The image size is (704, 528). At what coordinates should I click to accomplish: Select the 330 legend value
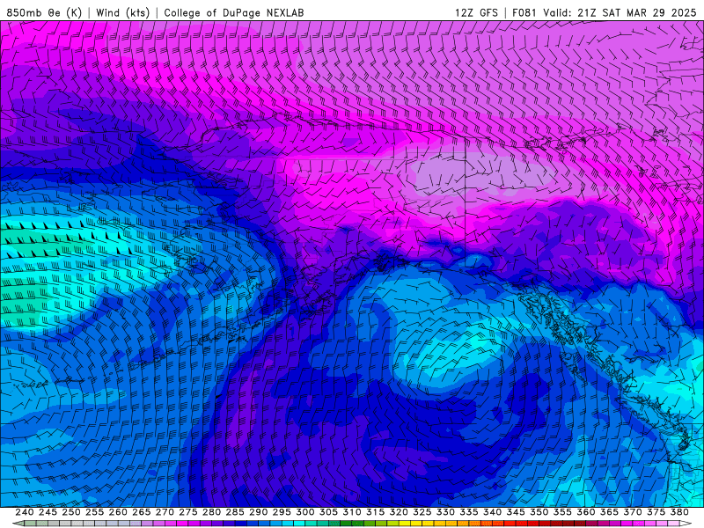[x=445, y=512]
